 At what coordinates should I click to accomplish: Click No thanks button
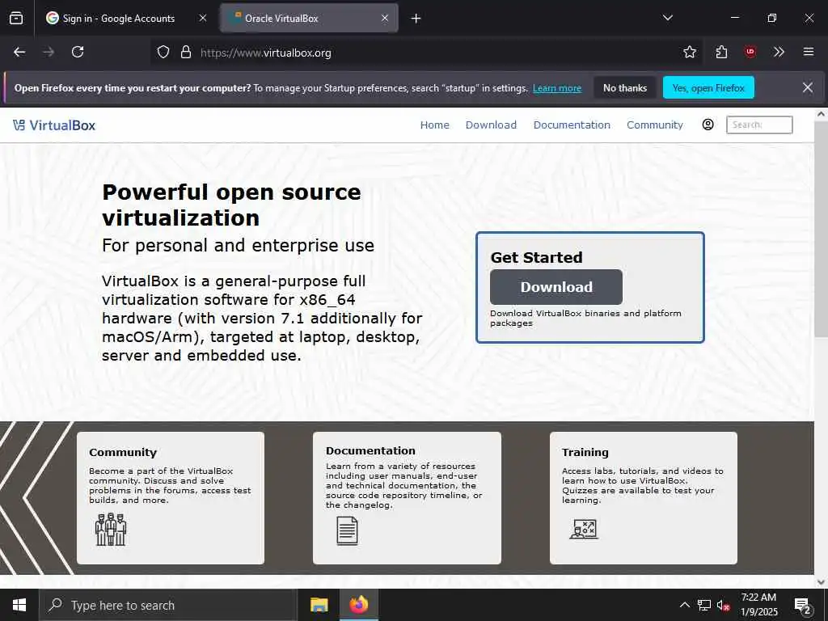coord(625,87)
